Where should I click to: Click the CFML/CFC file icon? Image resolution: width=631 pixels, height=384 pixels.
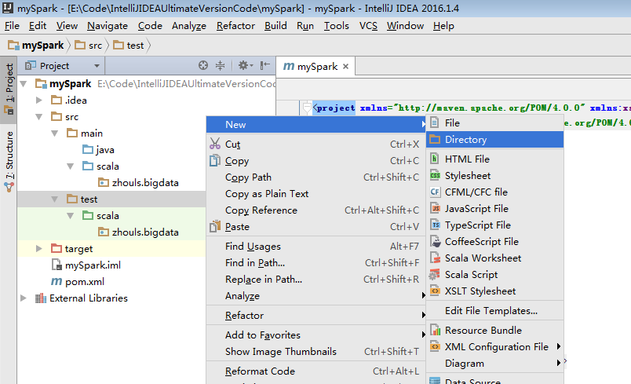[x=435, y=192]
